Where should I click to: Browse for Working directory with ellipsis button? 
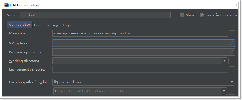232,61
